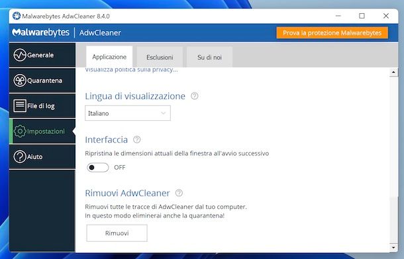Select the Impostazioni gear entry
404x259 pixels.
pyautogui.click(x=42, y=131)
